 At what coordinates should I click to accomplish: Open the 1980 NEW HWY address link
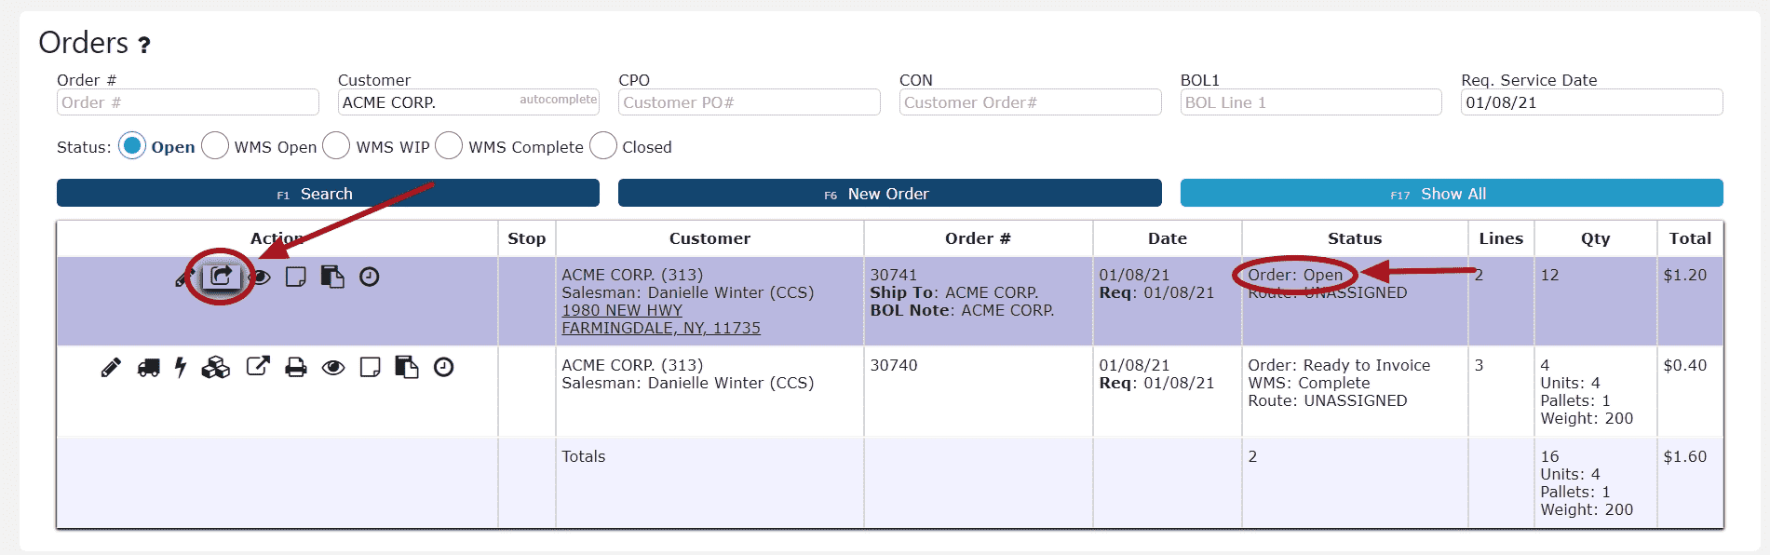[x=622, y=310]
